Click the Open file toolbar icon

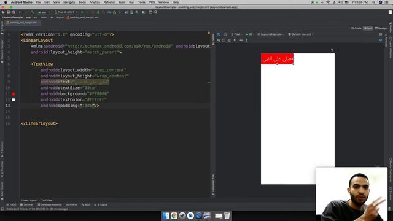click(3, 12)
